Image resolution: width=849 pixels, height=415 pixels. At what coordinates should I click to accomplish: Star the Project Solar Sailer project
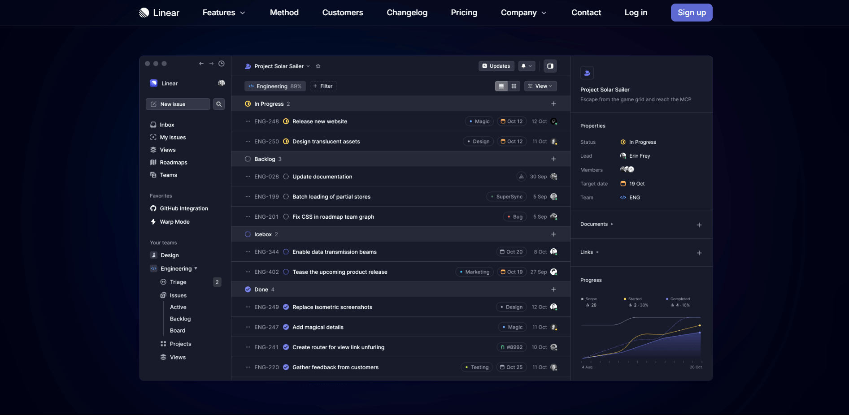(318, 66)
